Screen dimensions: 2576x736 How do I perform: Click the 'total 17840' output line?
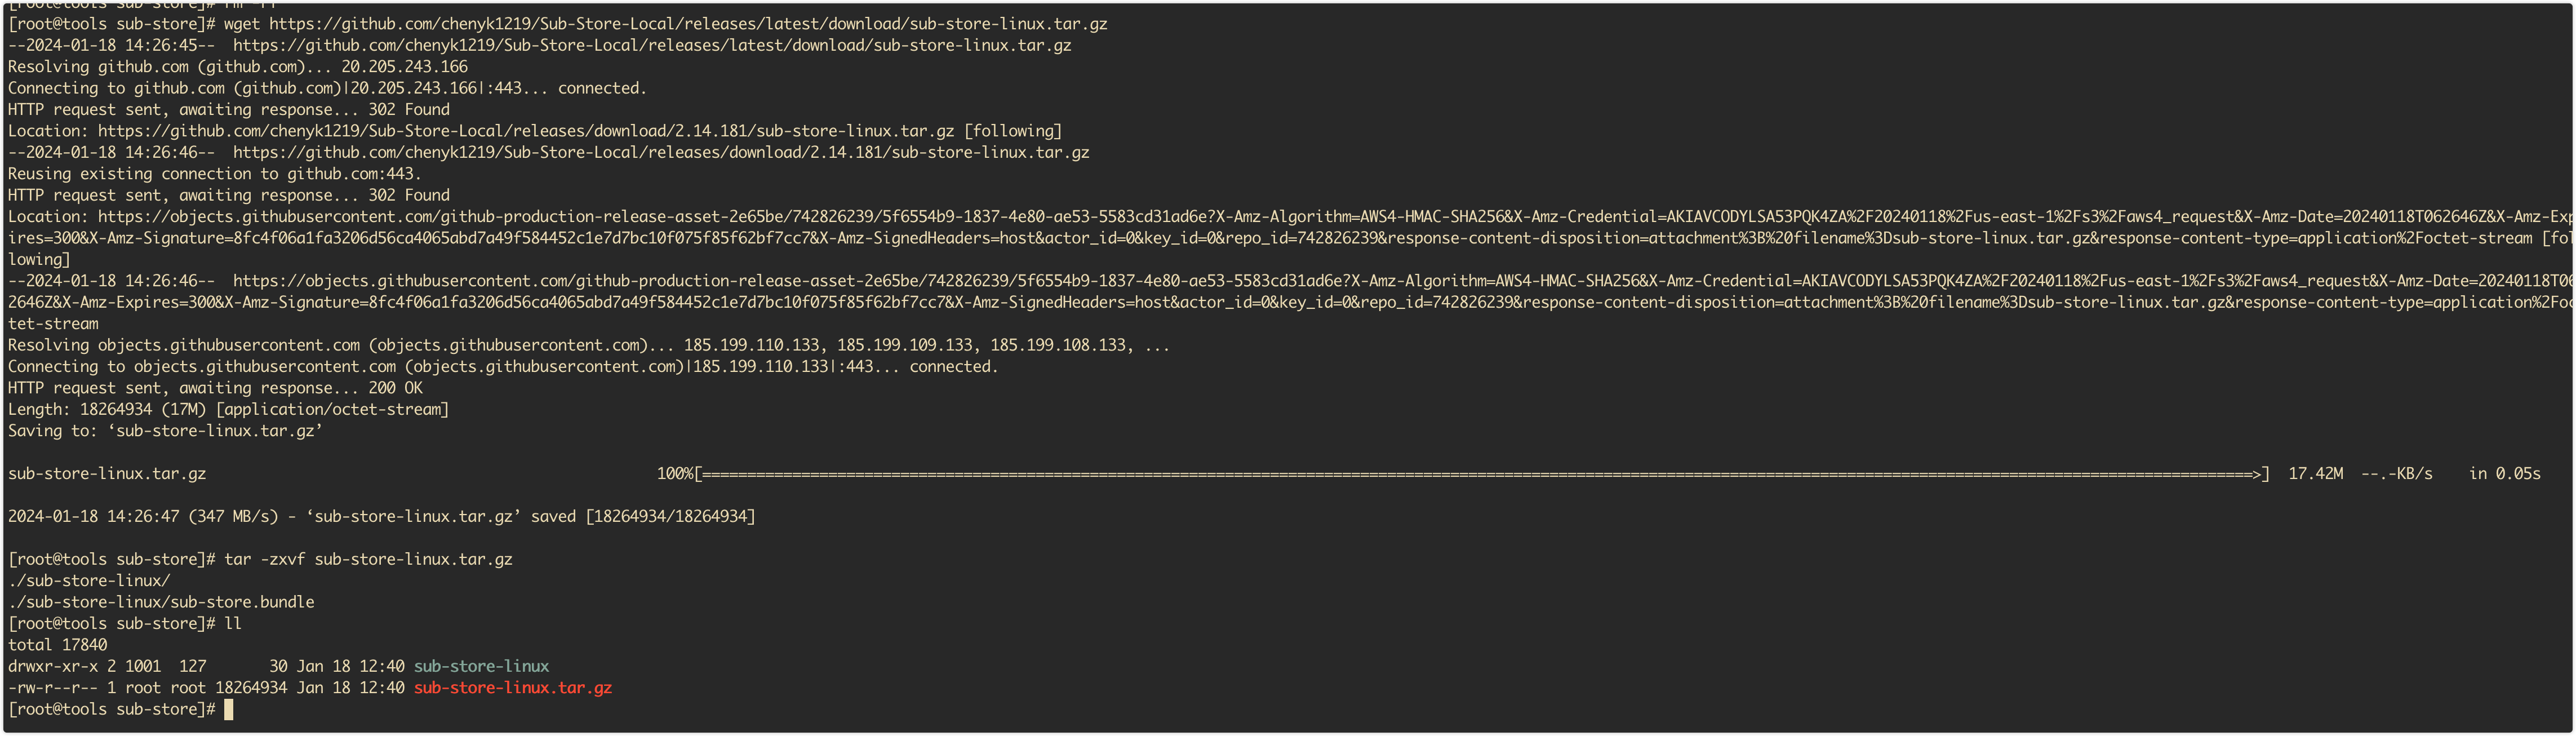point(57,645)
